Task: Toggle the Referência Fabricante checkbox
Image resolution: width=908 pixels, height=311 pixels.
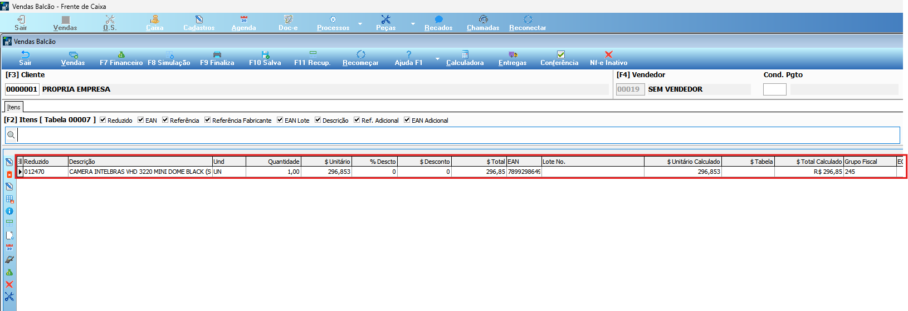Action: (x=208, y=120)
